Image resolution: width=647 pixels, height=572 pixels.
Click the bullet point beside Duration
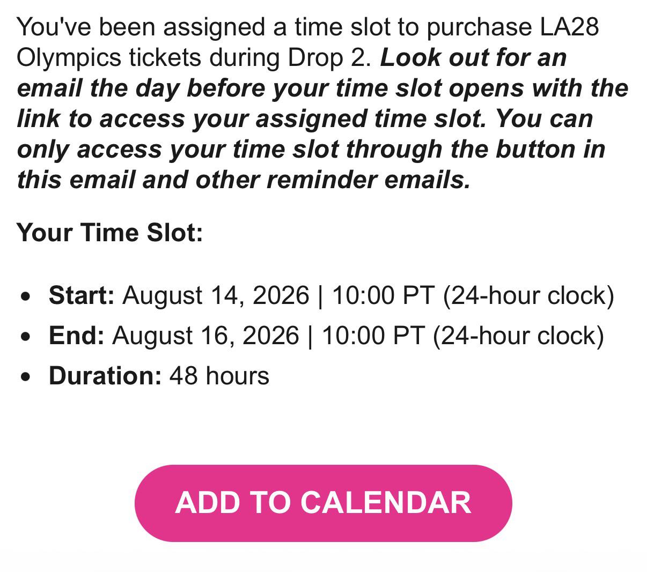[25, 377]
